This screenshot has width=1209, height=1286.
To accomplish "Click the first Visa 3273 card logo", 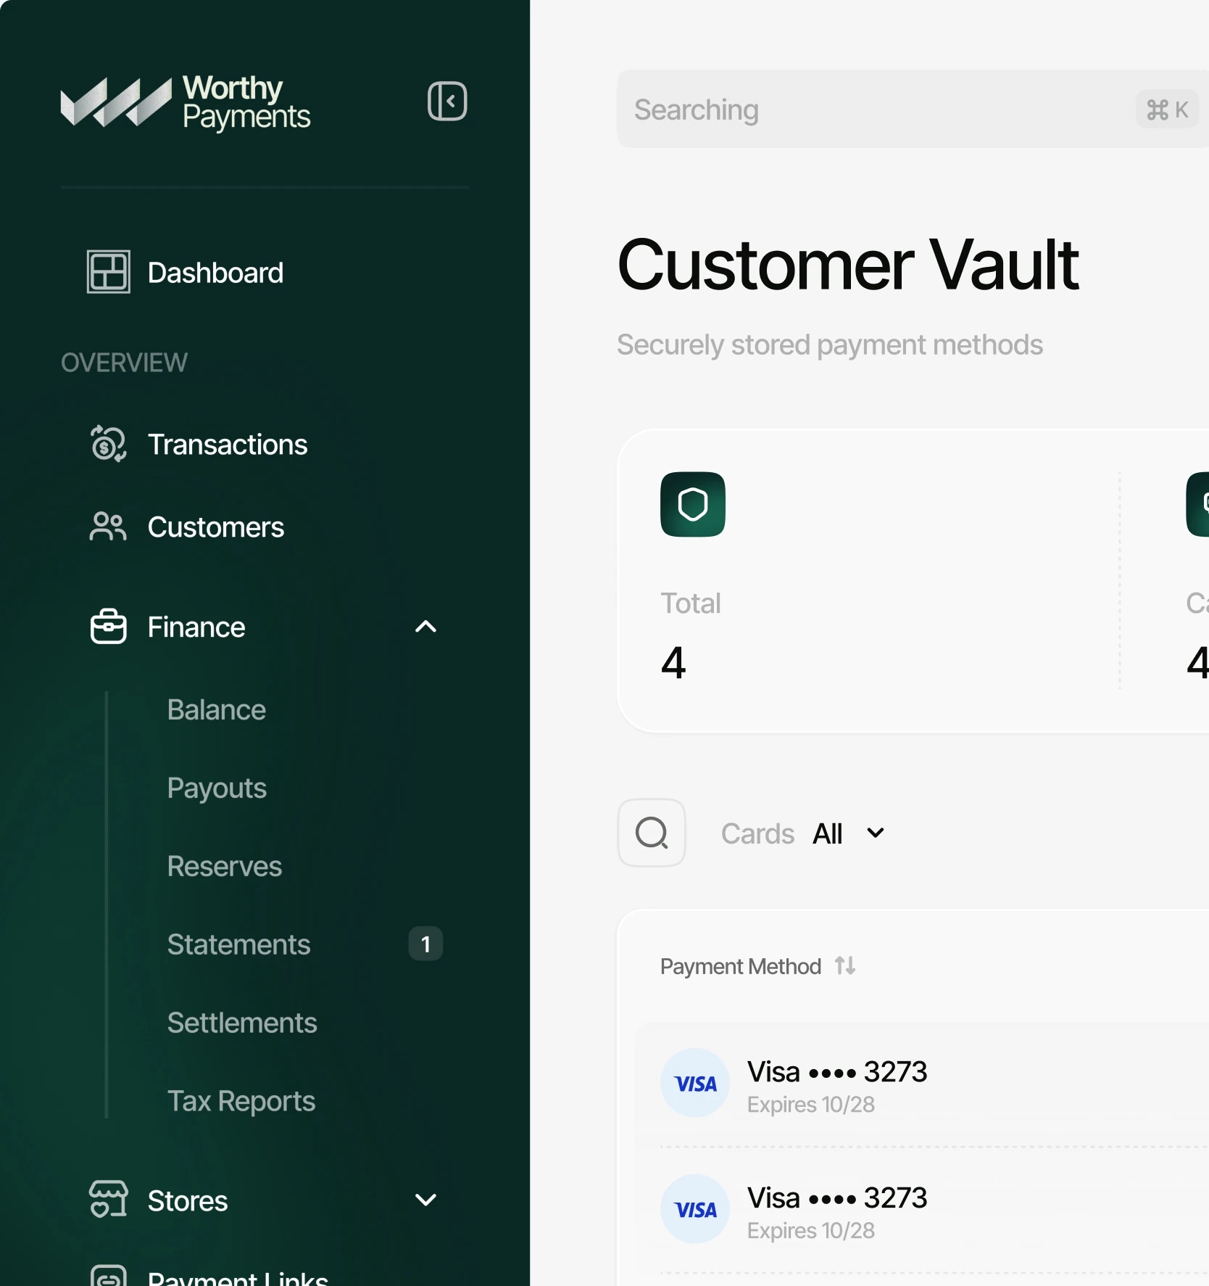I will coord(695,1083).
